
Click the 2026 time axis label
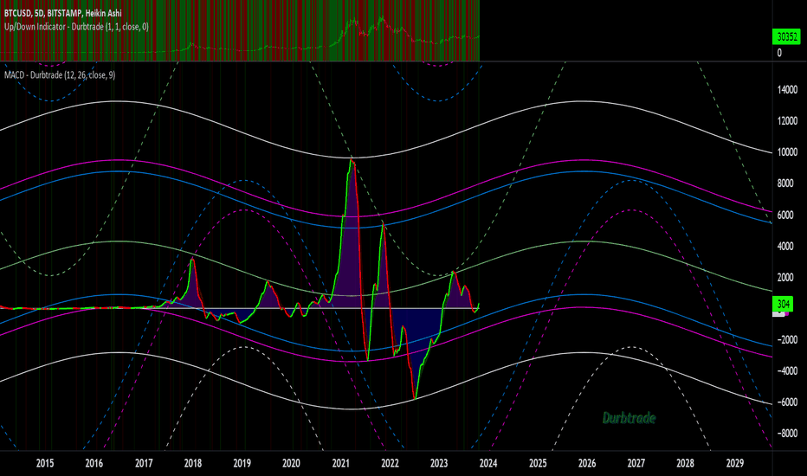pos(587,463)
